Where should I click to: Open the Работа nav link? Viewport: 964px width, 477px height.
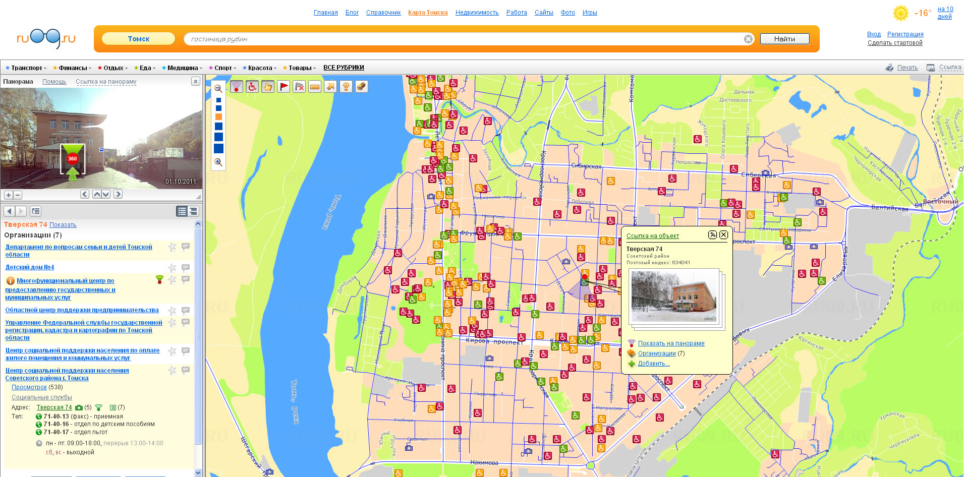517,13
